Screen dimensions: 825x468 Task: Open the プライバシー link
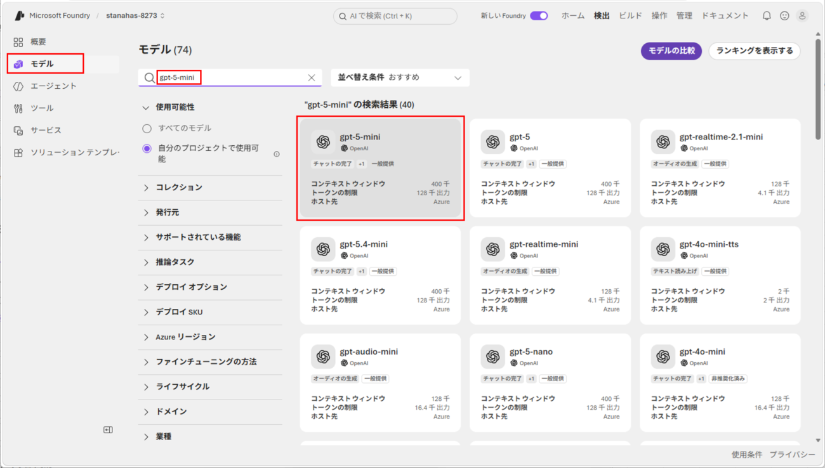coord(793,455)
